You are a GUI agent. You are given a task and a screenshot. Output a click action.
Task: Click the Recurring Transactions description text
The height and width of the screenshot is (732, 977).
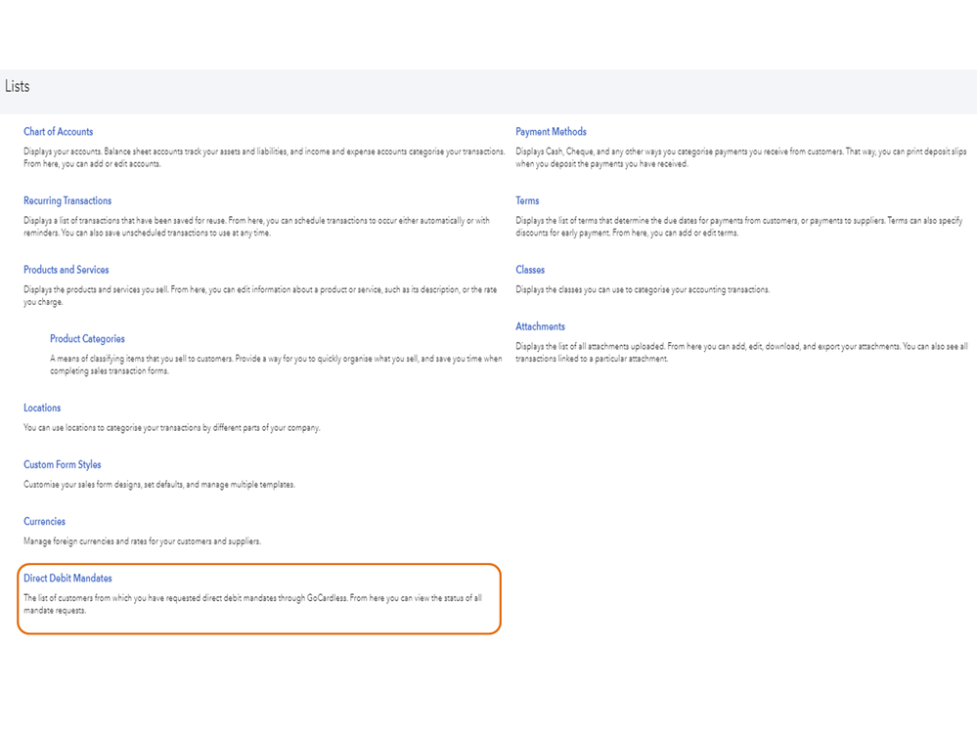coord(256,226)
